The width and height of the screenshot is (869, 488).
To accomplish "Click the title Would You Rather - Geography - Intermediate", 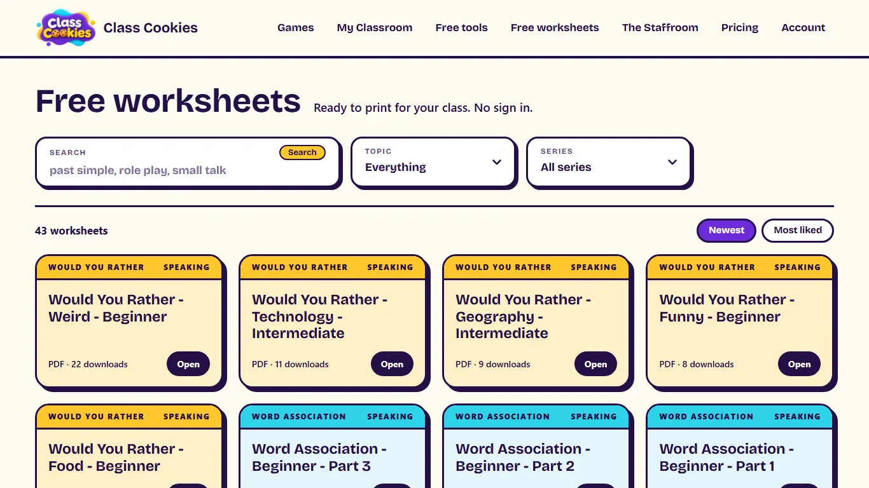I will (524, 316).
